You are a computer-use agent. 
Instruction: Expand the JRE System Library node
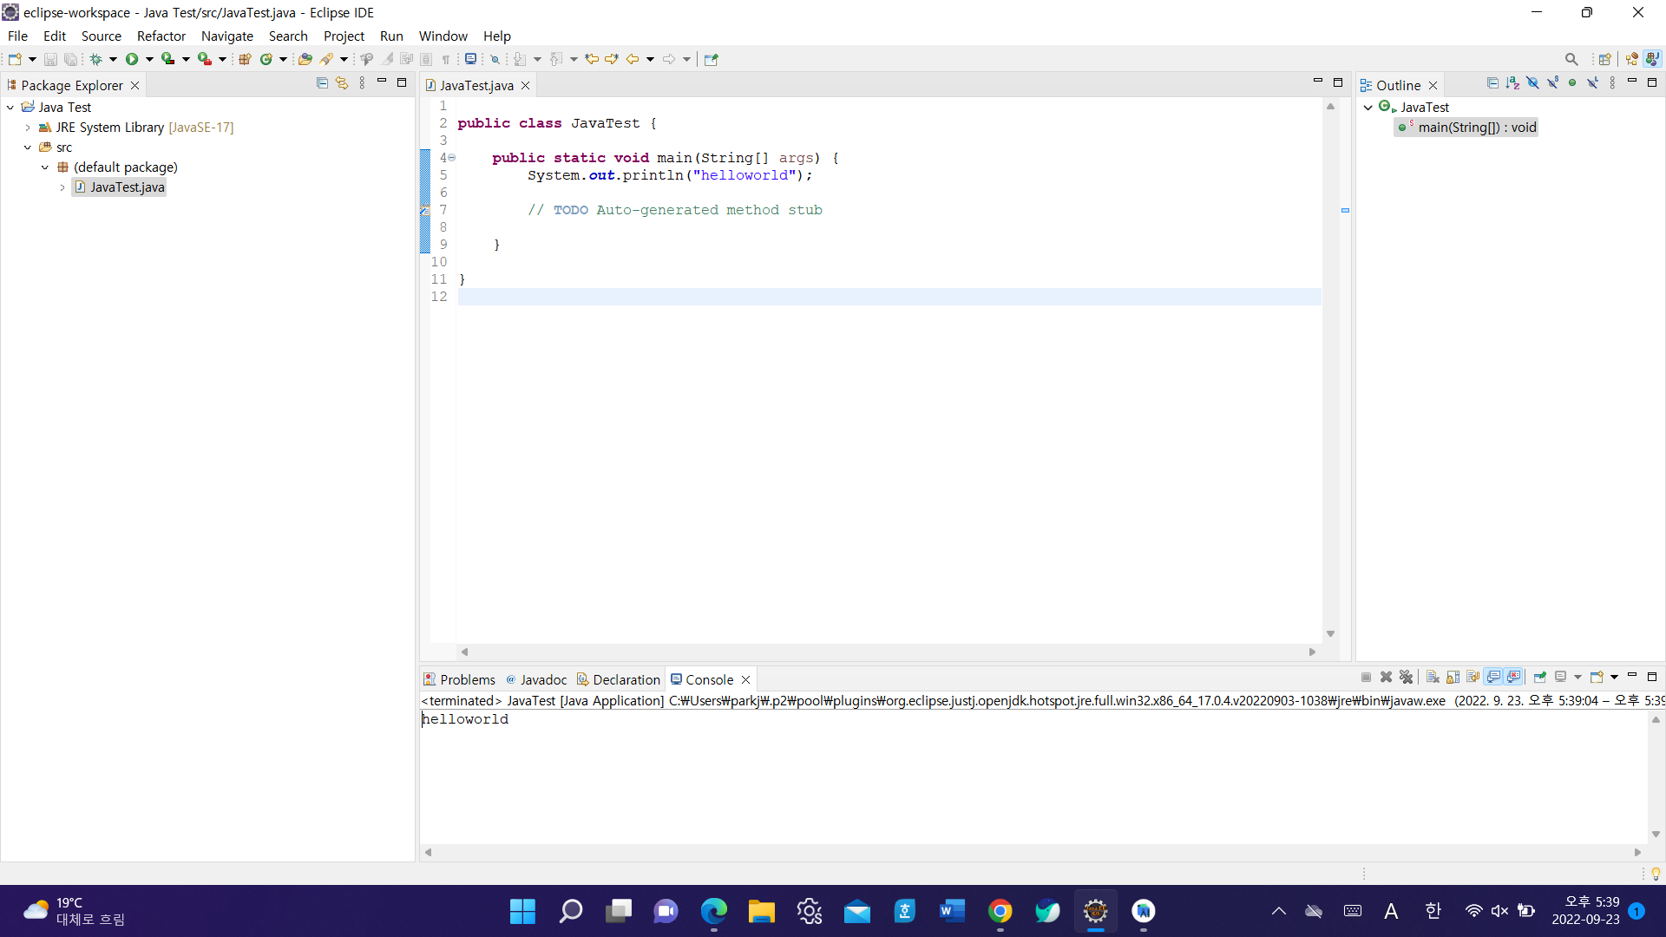click(x=28, y=128)
